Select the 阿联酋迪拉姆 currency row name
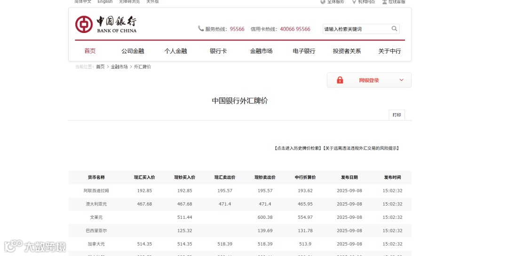The width and height of the screenshot is (508, 256). point(96,191)
